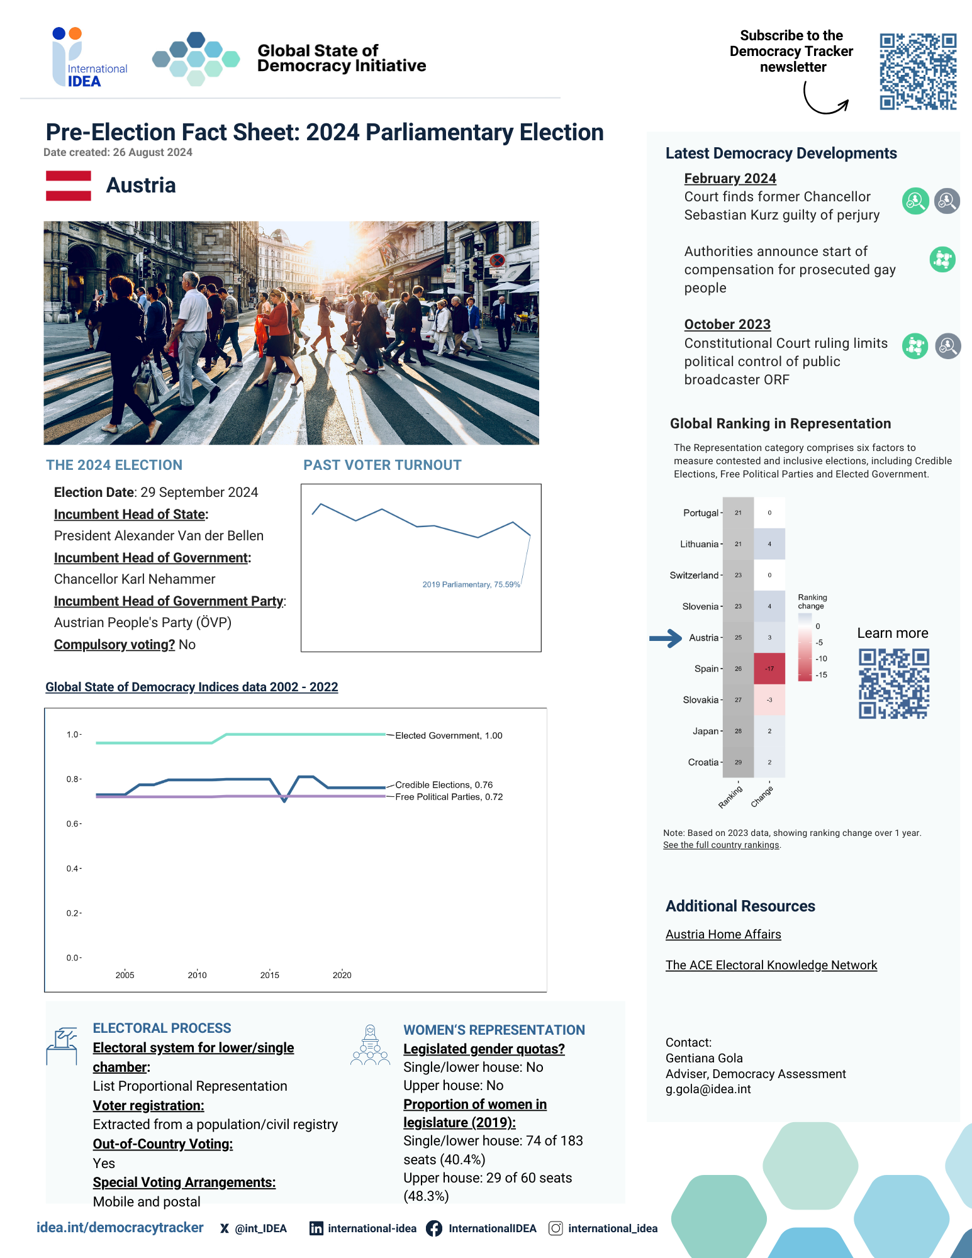
Task: Click Austria's ranking cell showing 25
Action: (x=738, y=638)
